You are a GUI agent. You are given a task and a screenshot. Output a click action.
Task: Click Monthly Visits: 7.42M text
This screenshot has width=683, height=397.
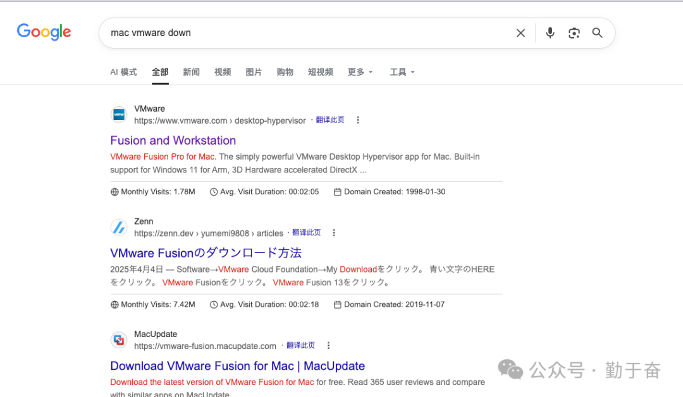click(158, 304)
